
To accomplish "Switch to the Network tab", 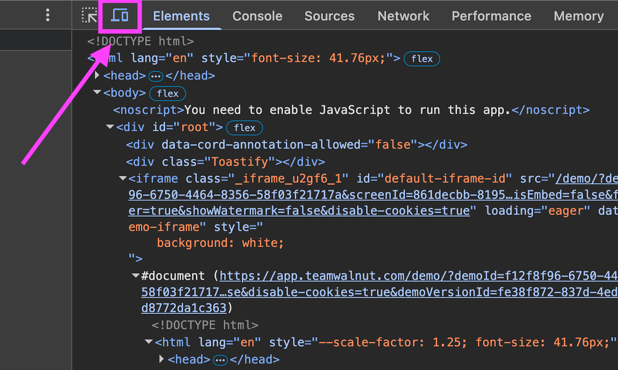I will tap(403, 16).
